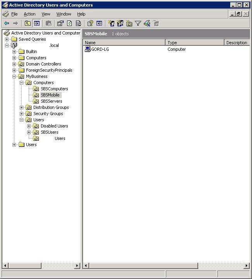Viewport: 252px width, 279px height.
Task: Click the Properties toolbar icon
Action: [x=60, y=23]
